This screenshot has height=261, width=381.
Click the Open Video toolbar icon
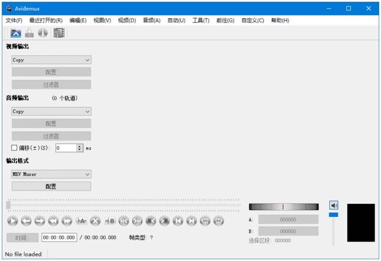coord(15,33)
